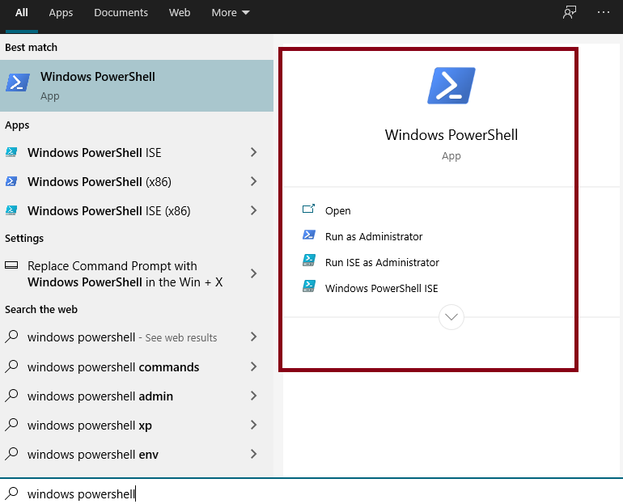The width and height of the screenshot is (623, 504).
Task: Click the Open action icon
Action: 309,209
